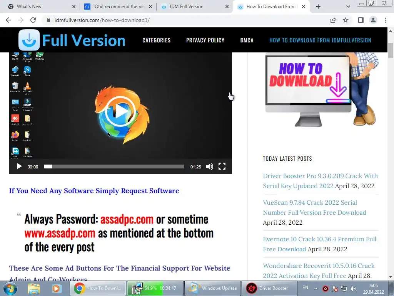Click the scrollbar up arrow
Image resolution: width=394 pixels, height=296 pixels.
coord(391,31)
